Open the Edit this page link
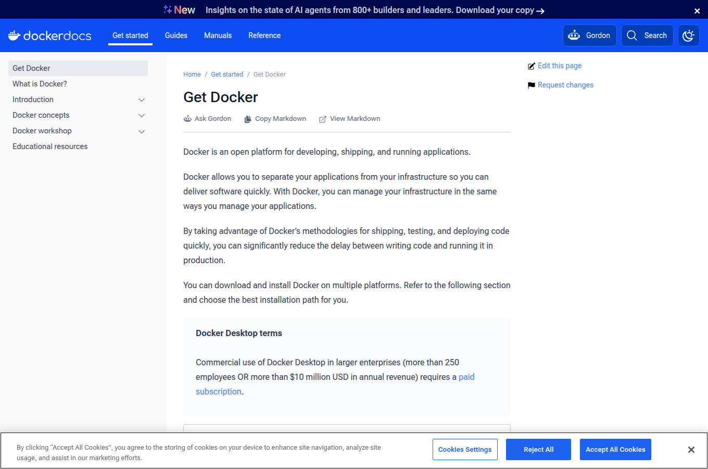 click(x=560, y=66)
